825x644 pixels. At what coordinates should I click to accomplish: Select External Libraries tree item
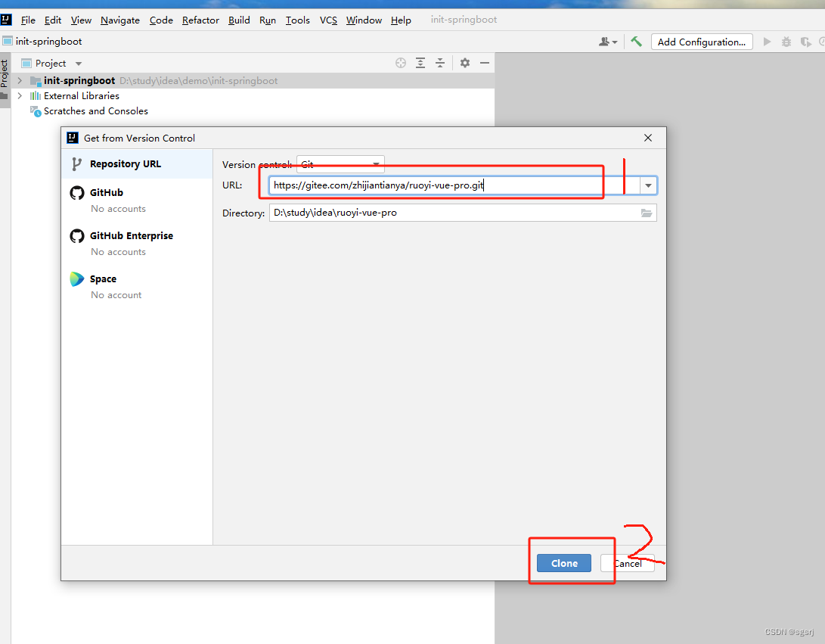pos(82,96)
